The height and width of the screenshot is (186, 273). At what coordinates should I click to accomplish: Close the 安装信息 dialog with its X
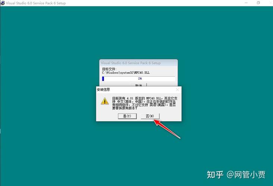(x=177, y=90)
